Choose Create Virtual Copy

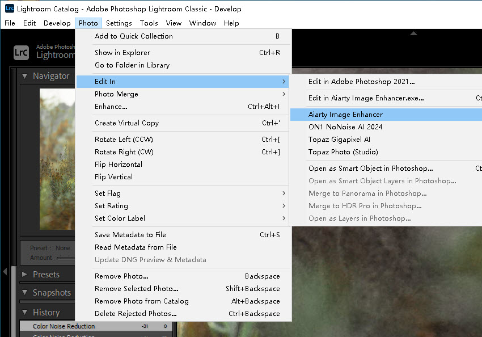183,123
